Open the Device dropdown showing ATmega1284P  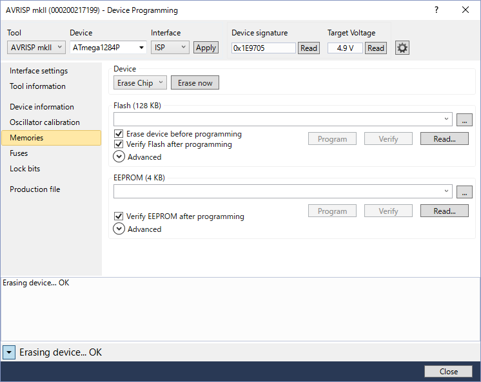coord(108,48)
